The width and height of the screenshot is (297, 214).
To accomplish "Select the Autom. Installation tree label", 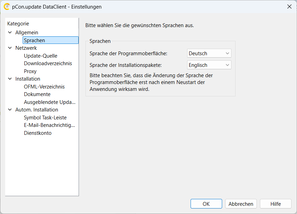I will pos(36,110).
